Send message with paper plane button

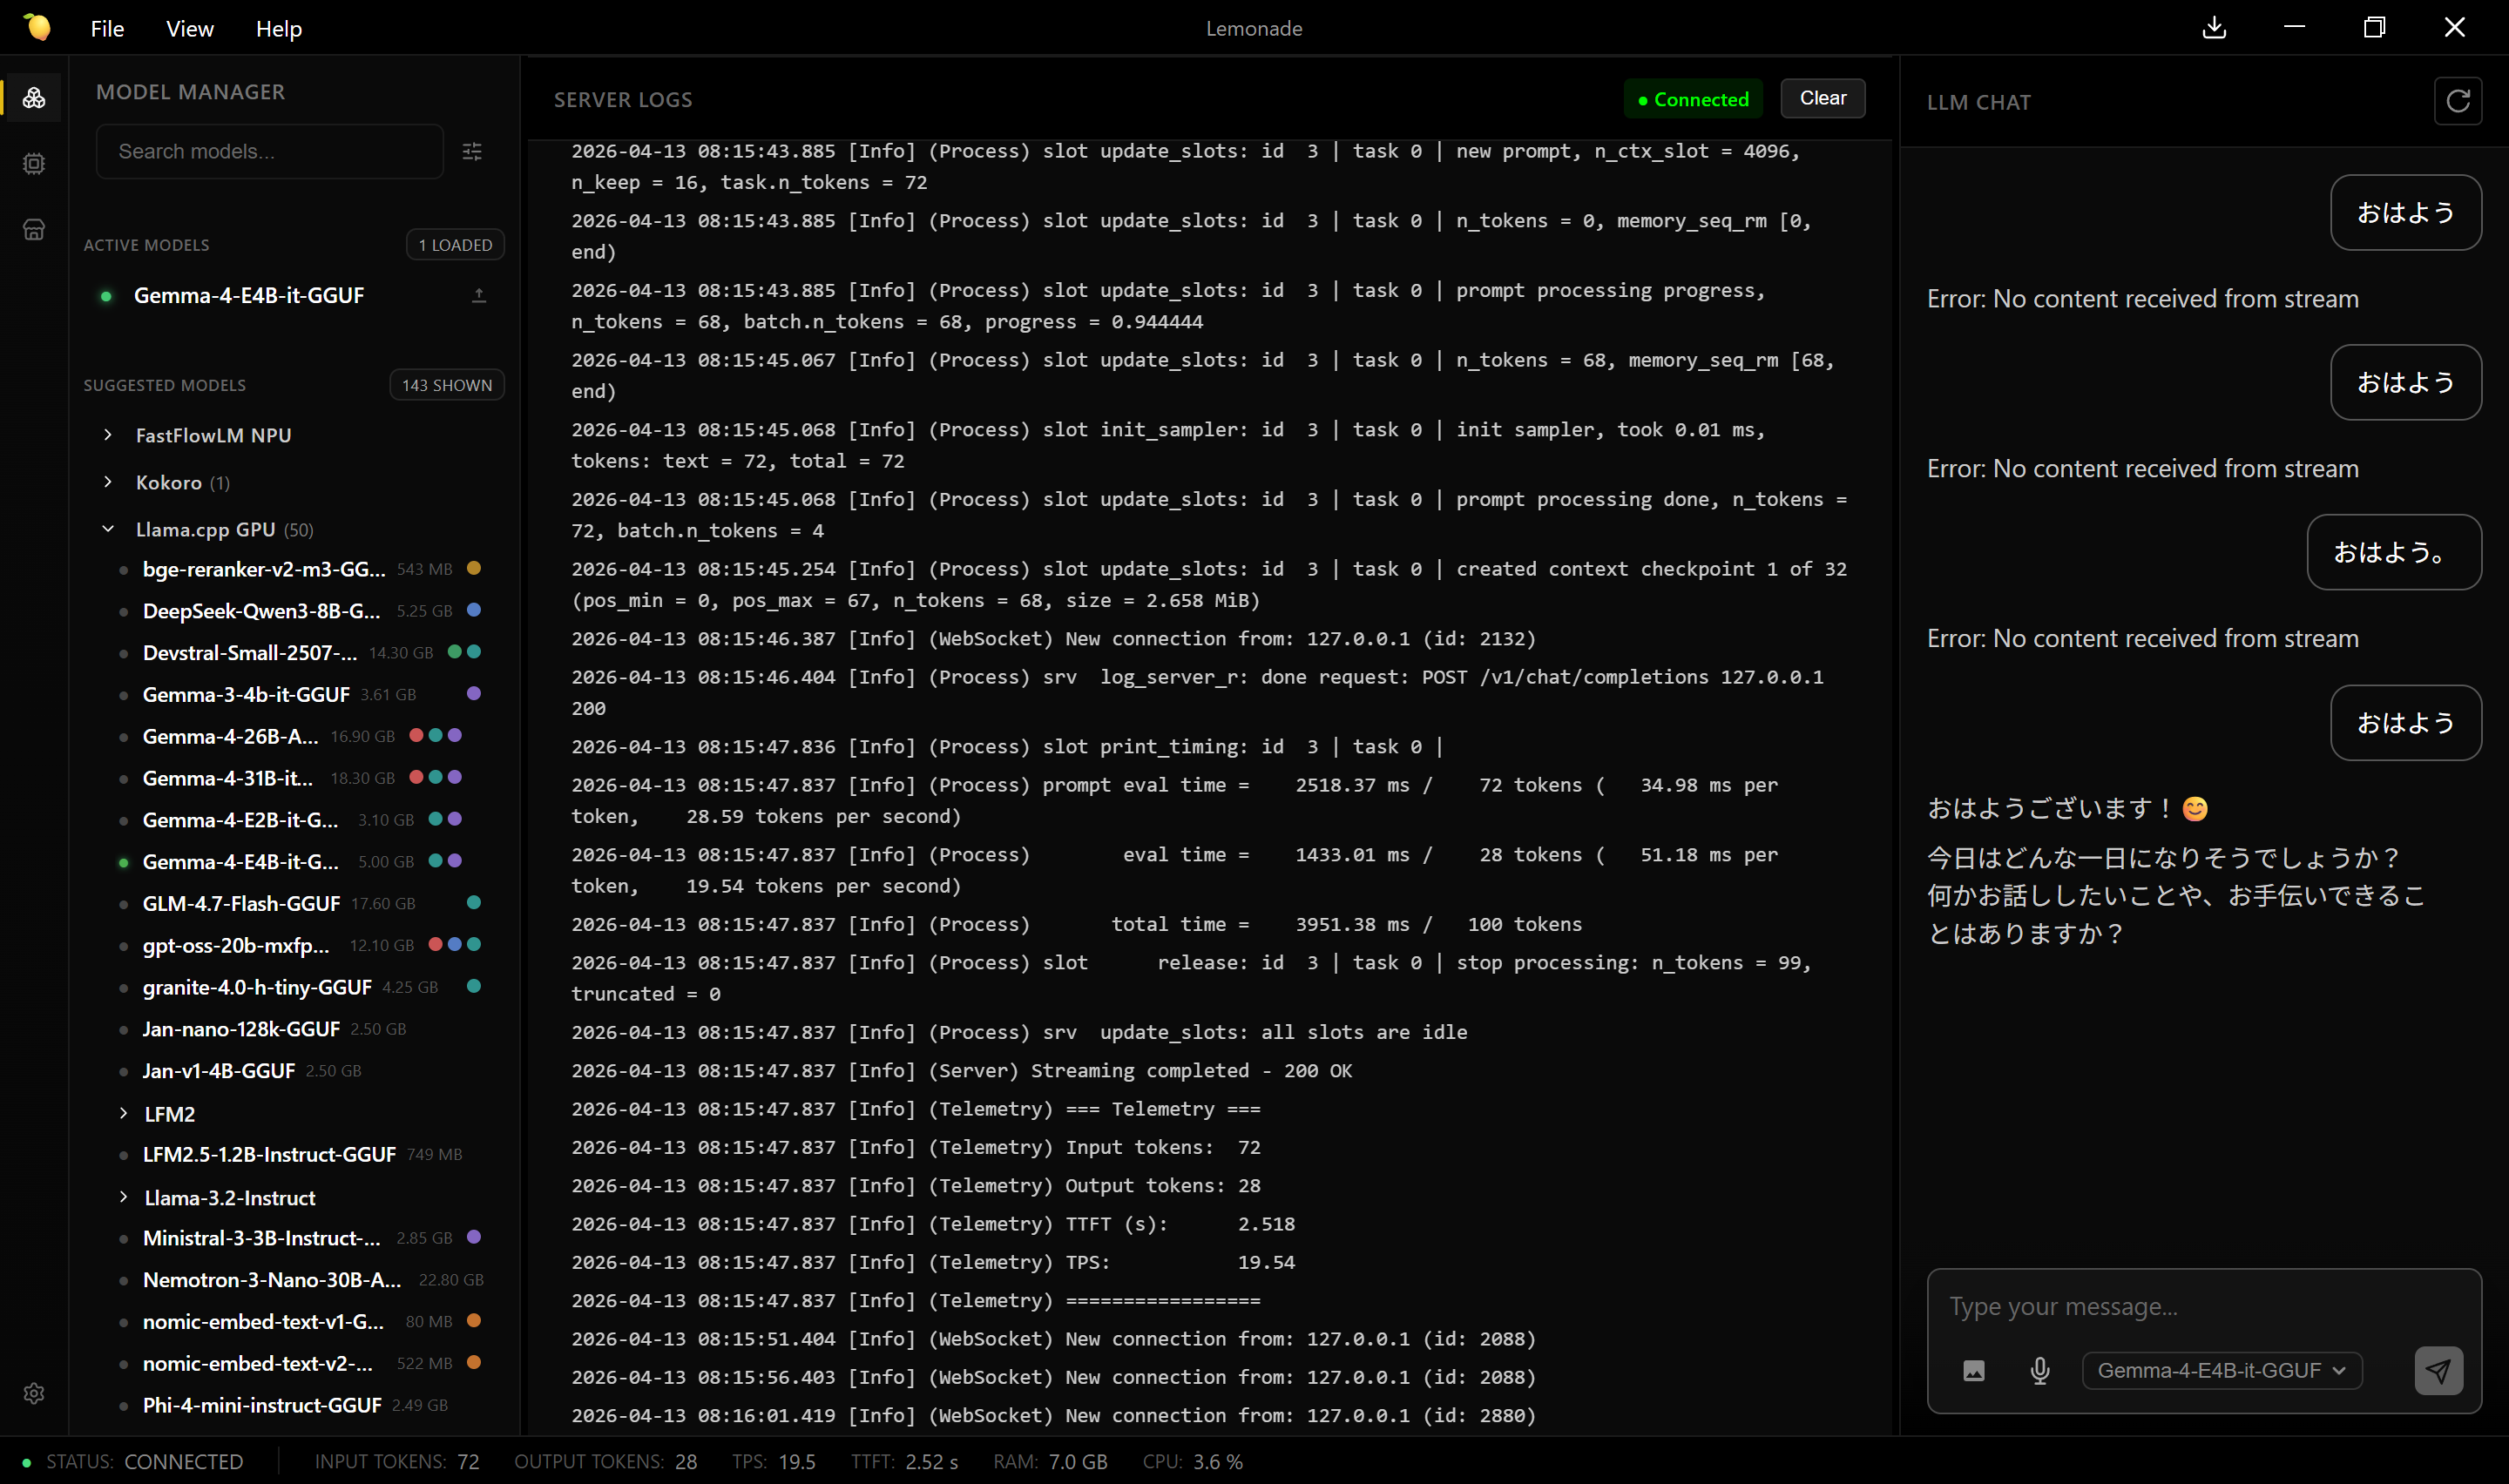click(x=2438, y=1370)
